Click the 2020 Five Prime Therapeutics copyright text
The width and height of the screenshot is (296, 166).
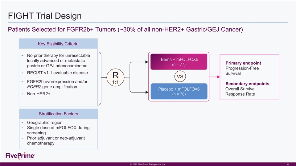148,164
